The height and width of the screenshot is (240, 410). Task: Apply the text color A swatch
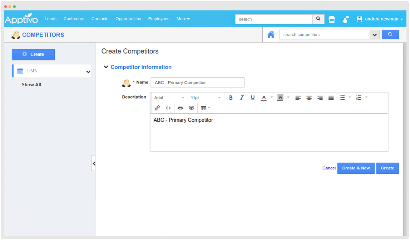pyautogui.click(x=263, y=98)
